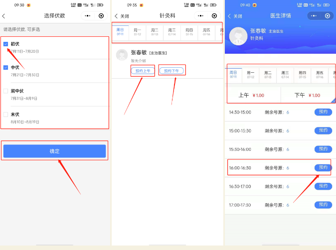Check the 闰中伏 checkbox

click(6, 91)
